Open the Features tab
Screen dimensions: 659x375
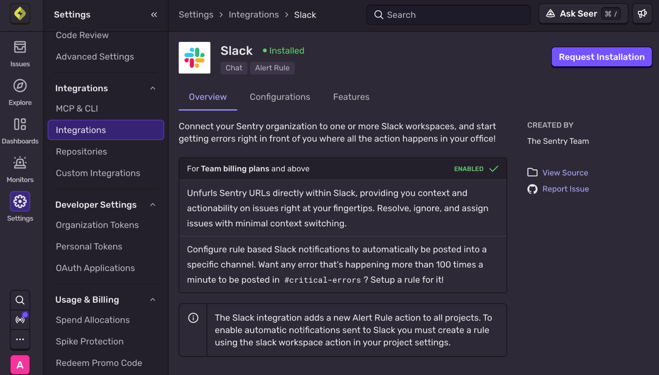click(x=351, y=97)
